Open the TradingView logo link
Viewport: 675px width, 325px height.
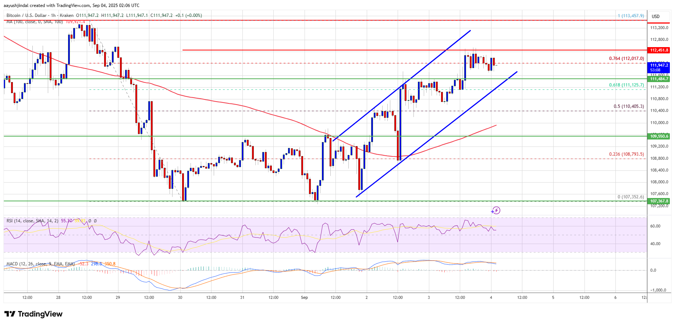(x=33, y=314)
